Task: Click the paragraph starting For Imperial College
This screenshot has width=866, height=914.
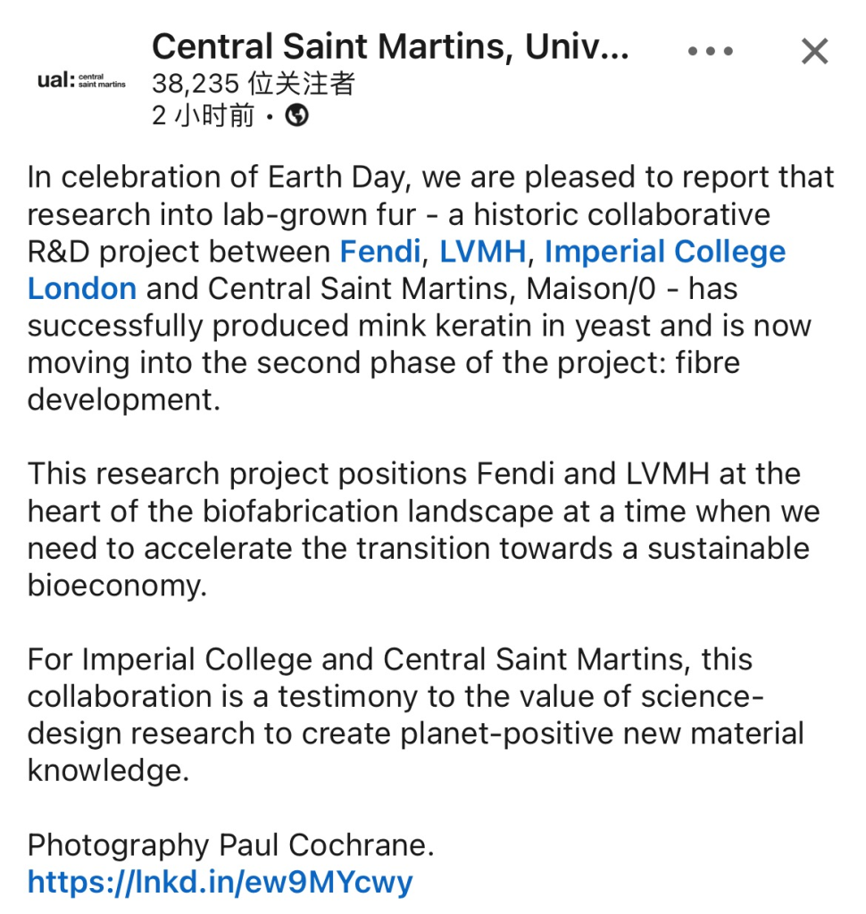Action: coord(416,715)
